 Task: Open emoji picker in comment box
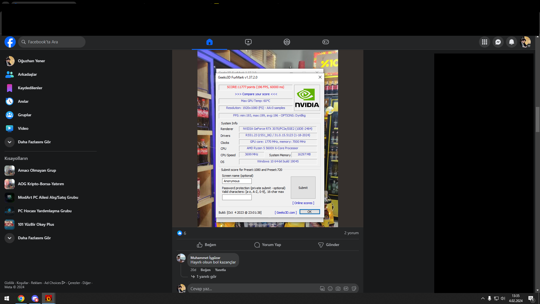[x=330, y=289]
